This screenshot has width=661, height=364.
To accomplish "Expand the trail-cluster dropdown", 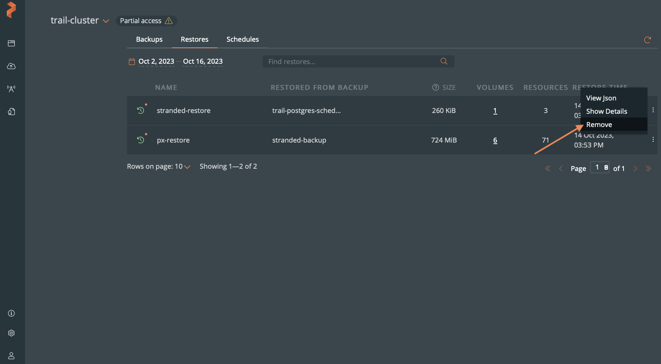I will 106,21.
